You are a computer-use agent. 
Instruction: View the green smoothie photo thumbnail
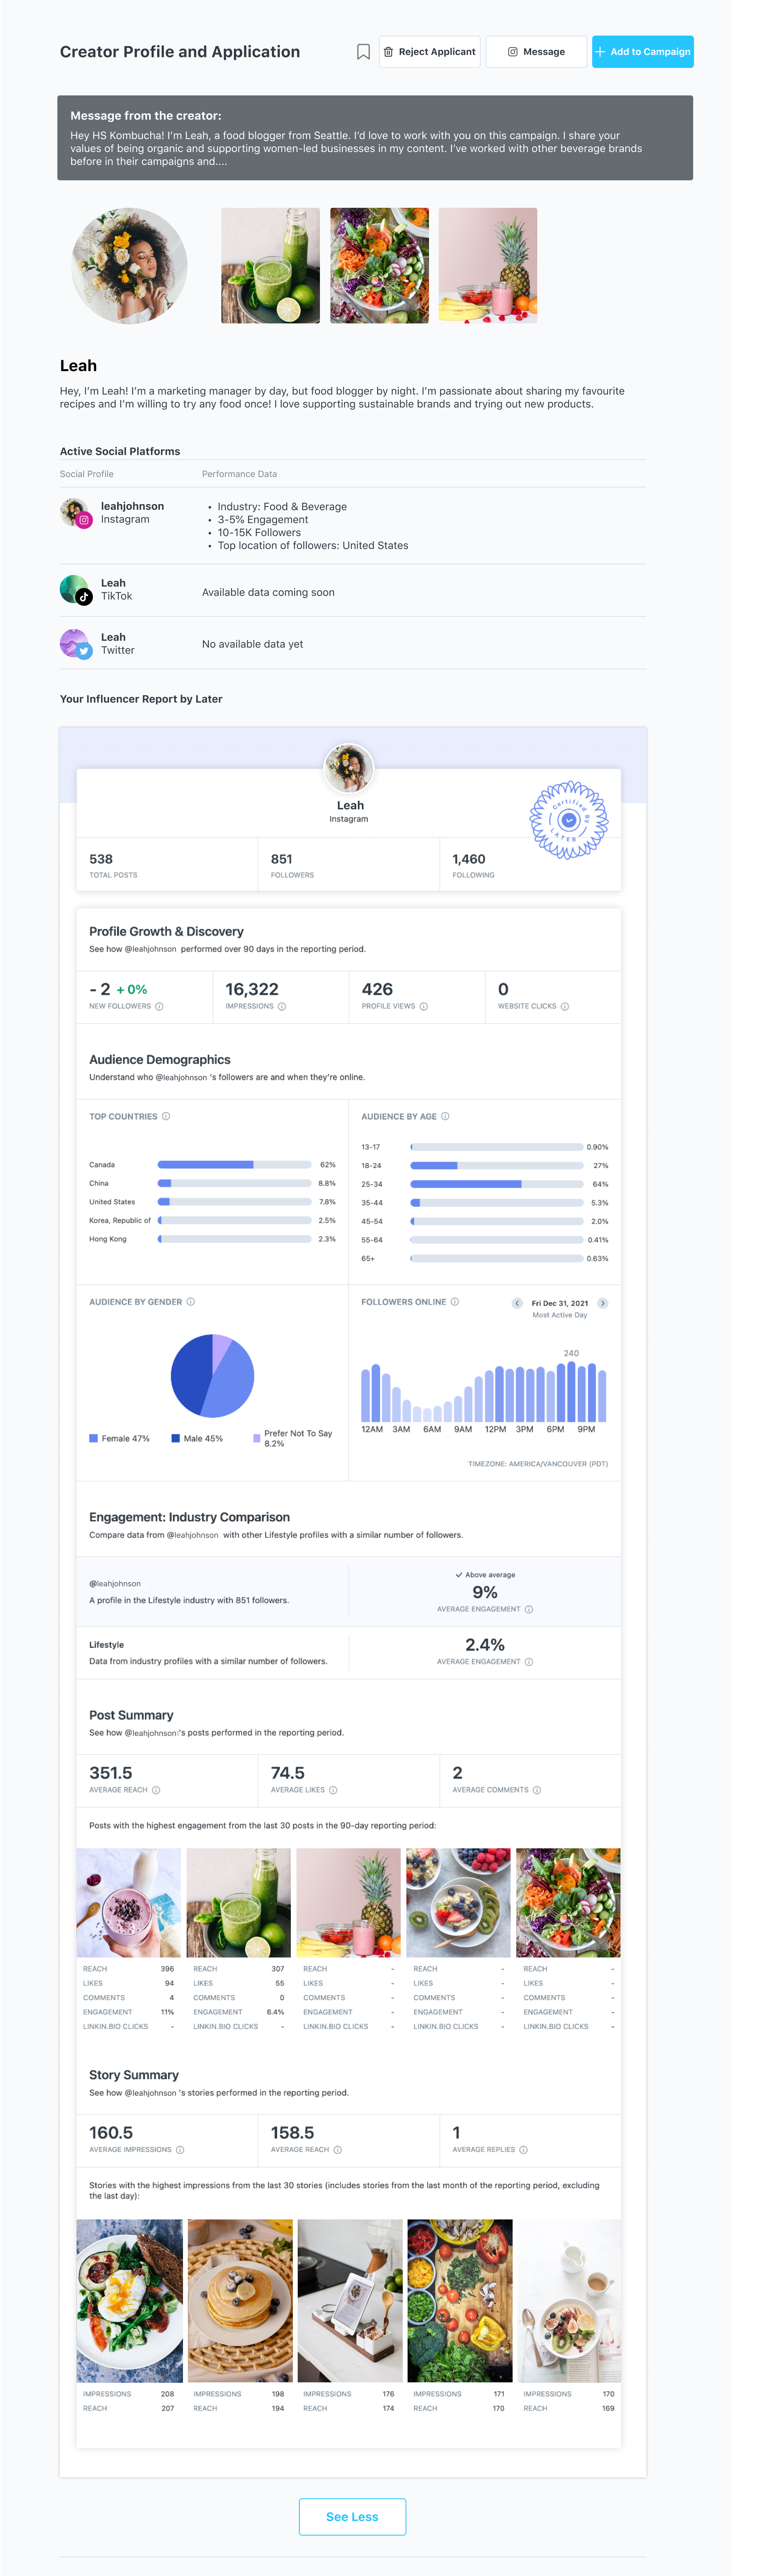(271, 266)
